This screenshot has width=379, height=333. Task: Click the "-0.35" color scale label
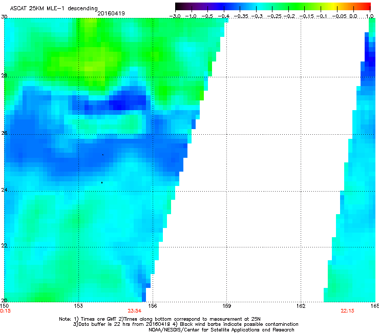click(241, 16)
